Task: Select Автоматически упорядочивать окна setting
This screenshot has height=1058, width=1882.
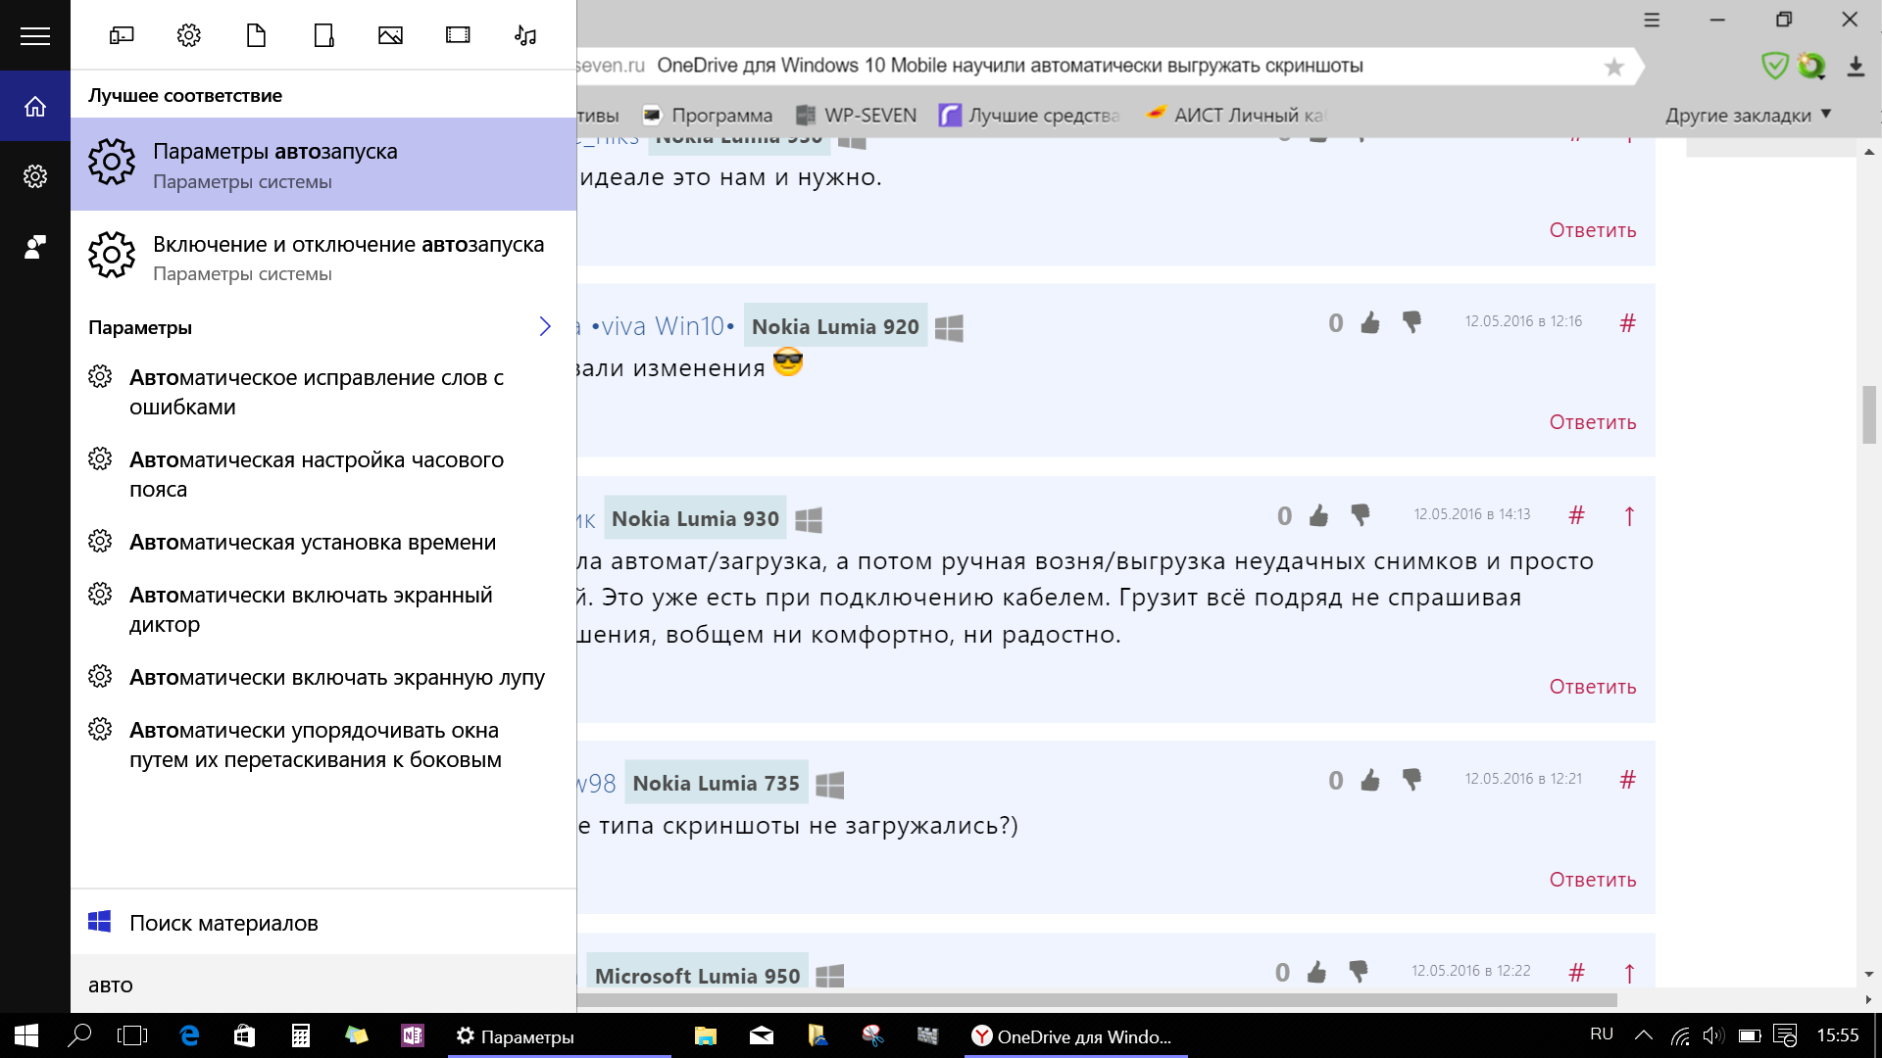Action: pyautogui.click(x=323, y=745)
